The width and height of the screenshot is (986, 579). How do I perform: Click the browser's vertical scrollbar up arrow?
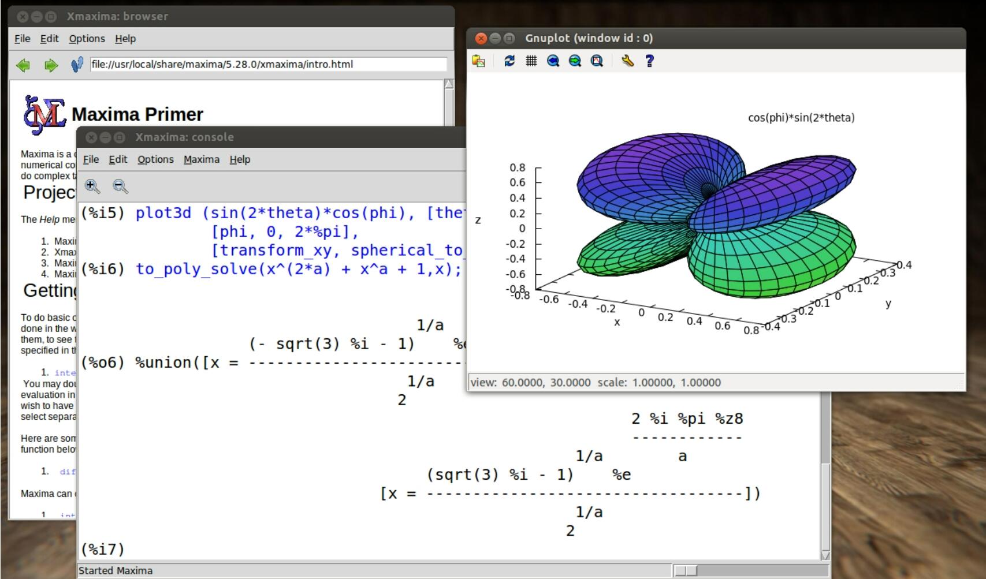point(449,84)
